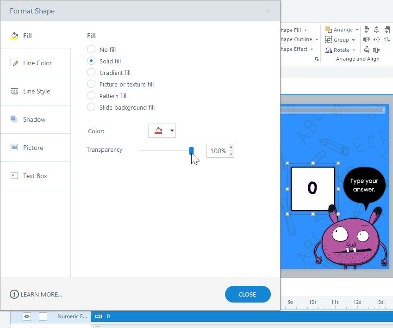Click the numeric entry box showing 0
Screen dimensions: 393x328
point(313,189)
